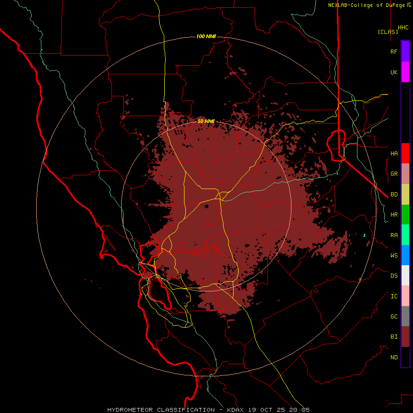Click the DS white legend swatch
Viewport: 413px width, 413px height.
[x=405, y=275]
